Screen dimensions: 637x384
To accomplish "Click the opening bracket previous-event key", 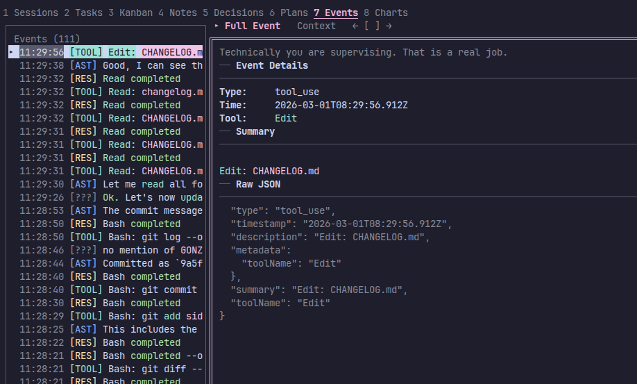I will [x=366, y=26].
